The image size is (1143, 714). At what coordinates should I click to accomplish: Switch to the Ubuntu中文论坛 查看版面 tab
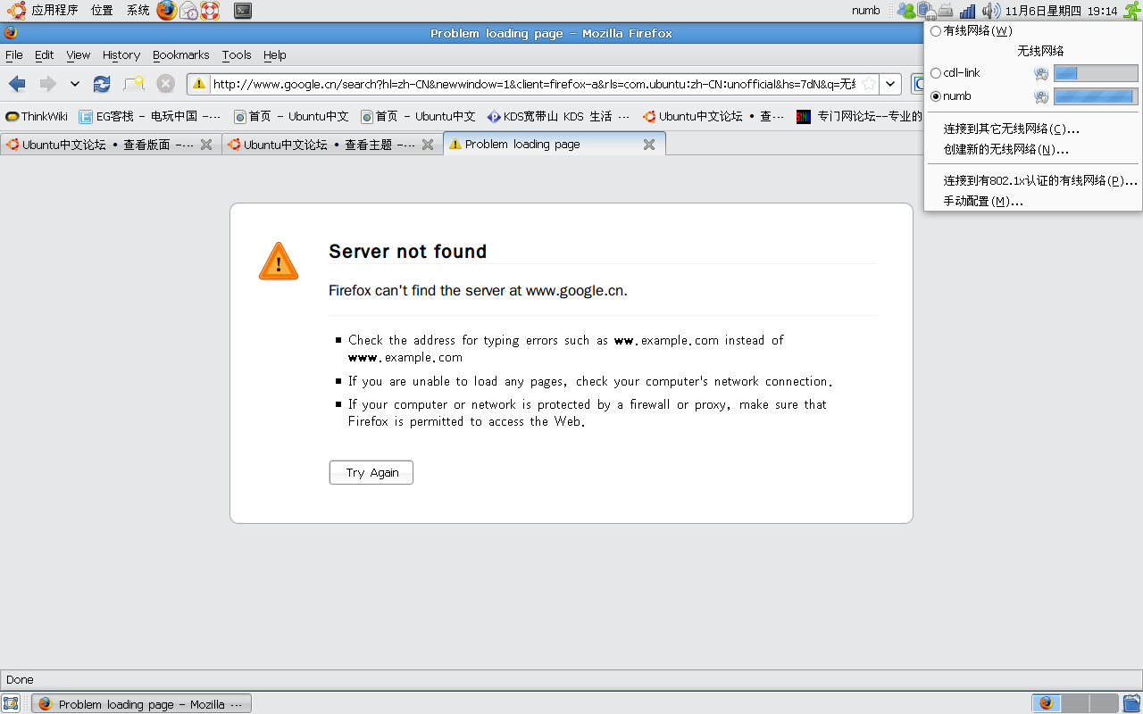click(x=110, y=145)
